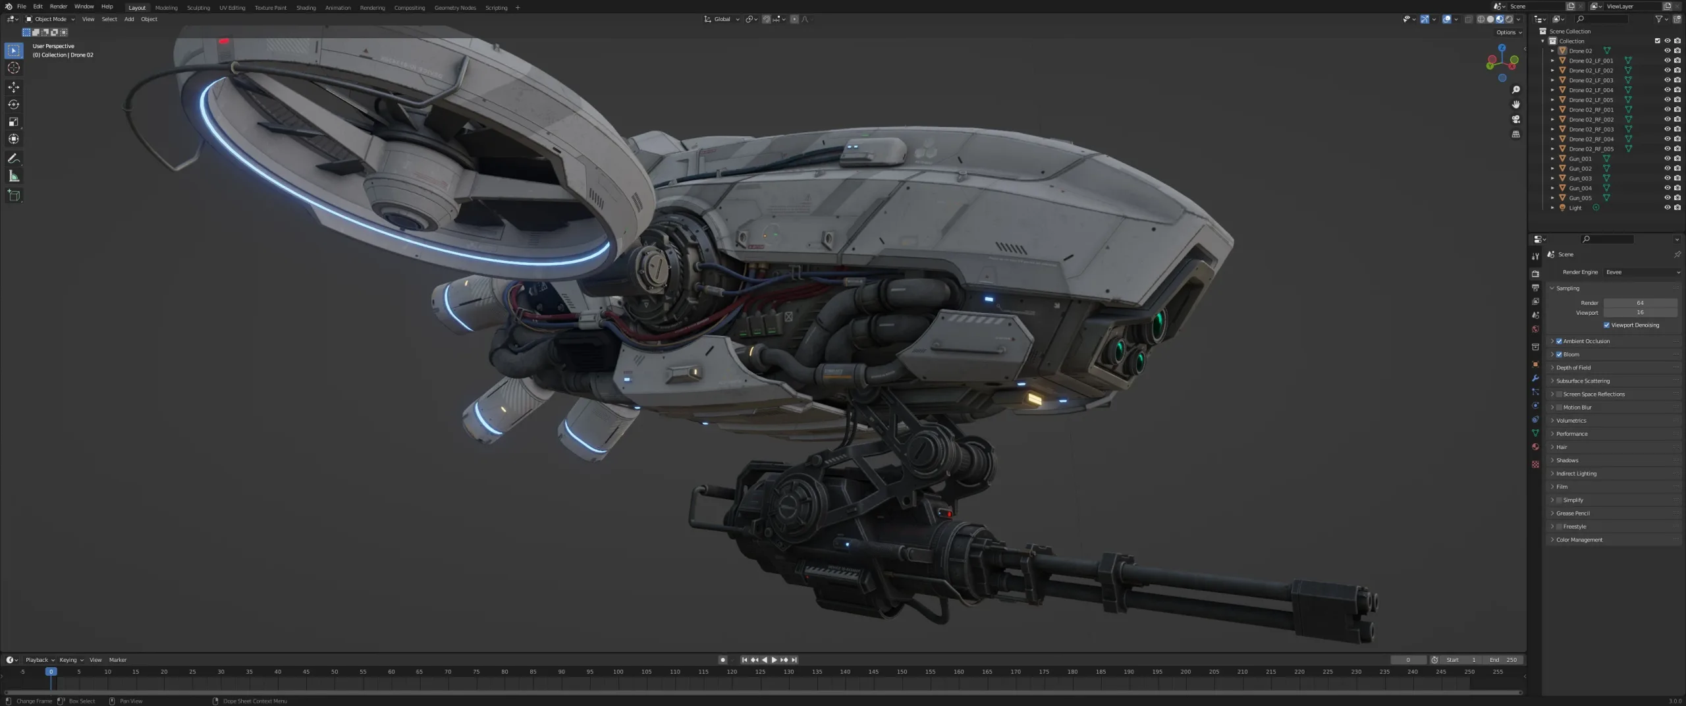1686x706 pixels.
Task: Switch to the Shading workspace tab
Action: 306,7
